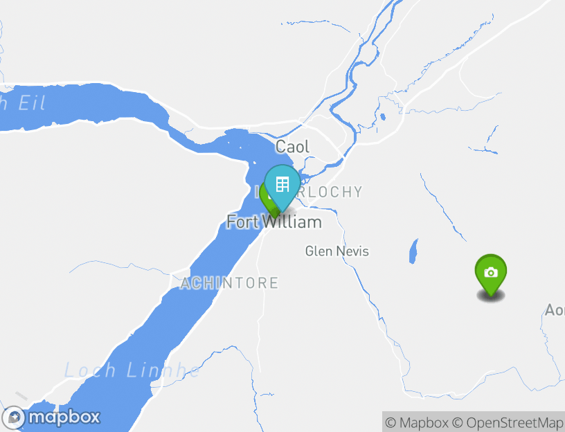The width and height of the screenshot is (565, 432).
Task: Click the teal building marker pin
Action: tap(282, 186)
